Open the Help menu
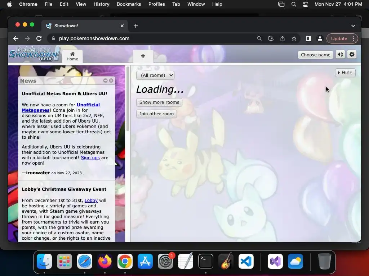 (x=217, y=4)
